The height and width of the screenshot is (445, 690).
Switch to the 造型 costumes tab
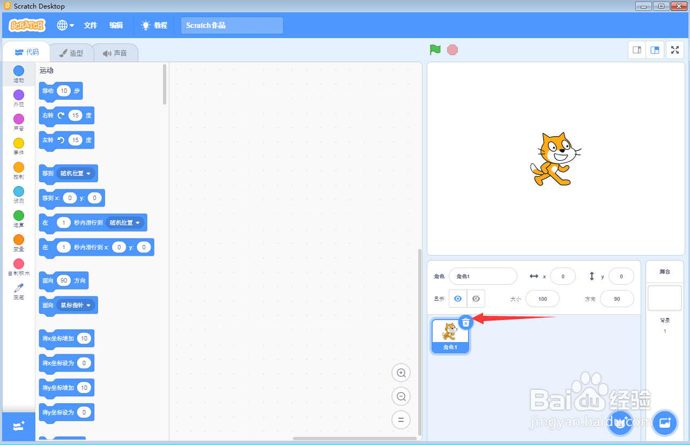point(71,53)
